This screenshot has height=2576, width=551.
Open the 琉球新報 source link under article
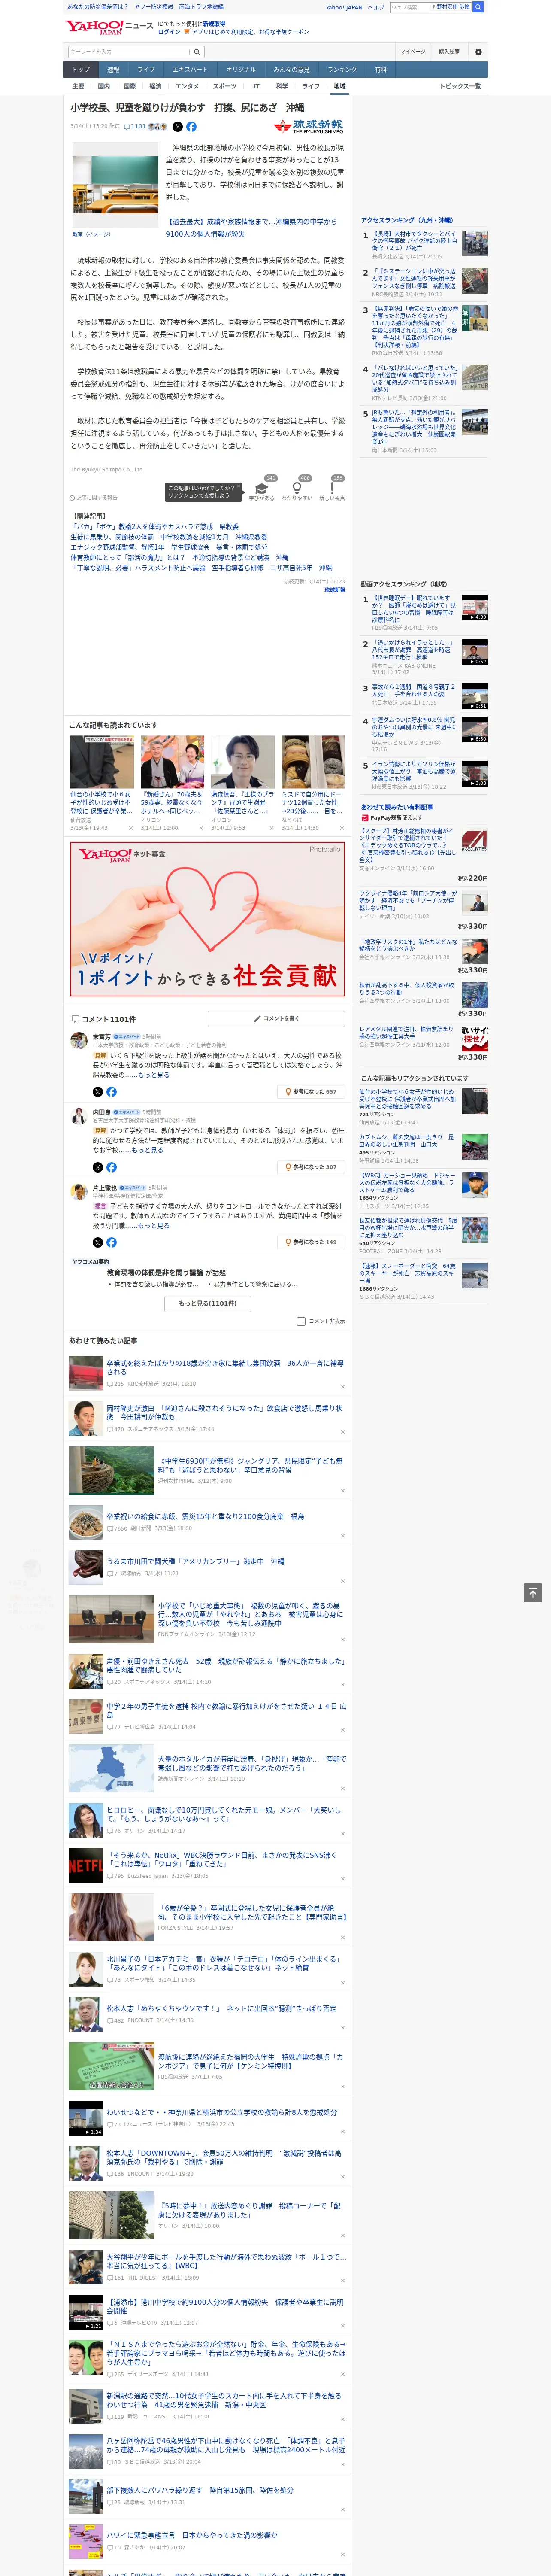point(334,590)
